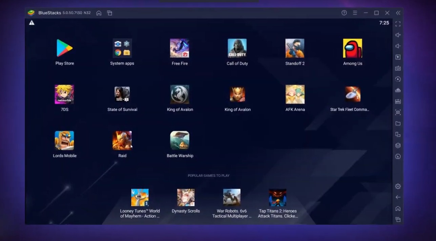The height and width of the screenshot is (241, 436).
Task: Open the 7DS game icon
Action: pyautogui.click(x=64, y=94)
